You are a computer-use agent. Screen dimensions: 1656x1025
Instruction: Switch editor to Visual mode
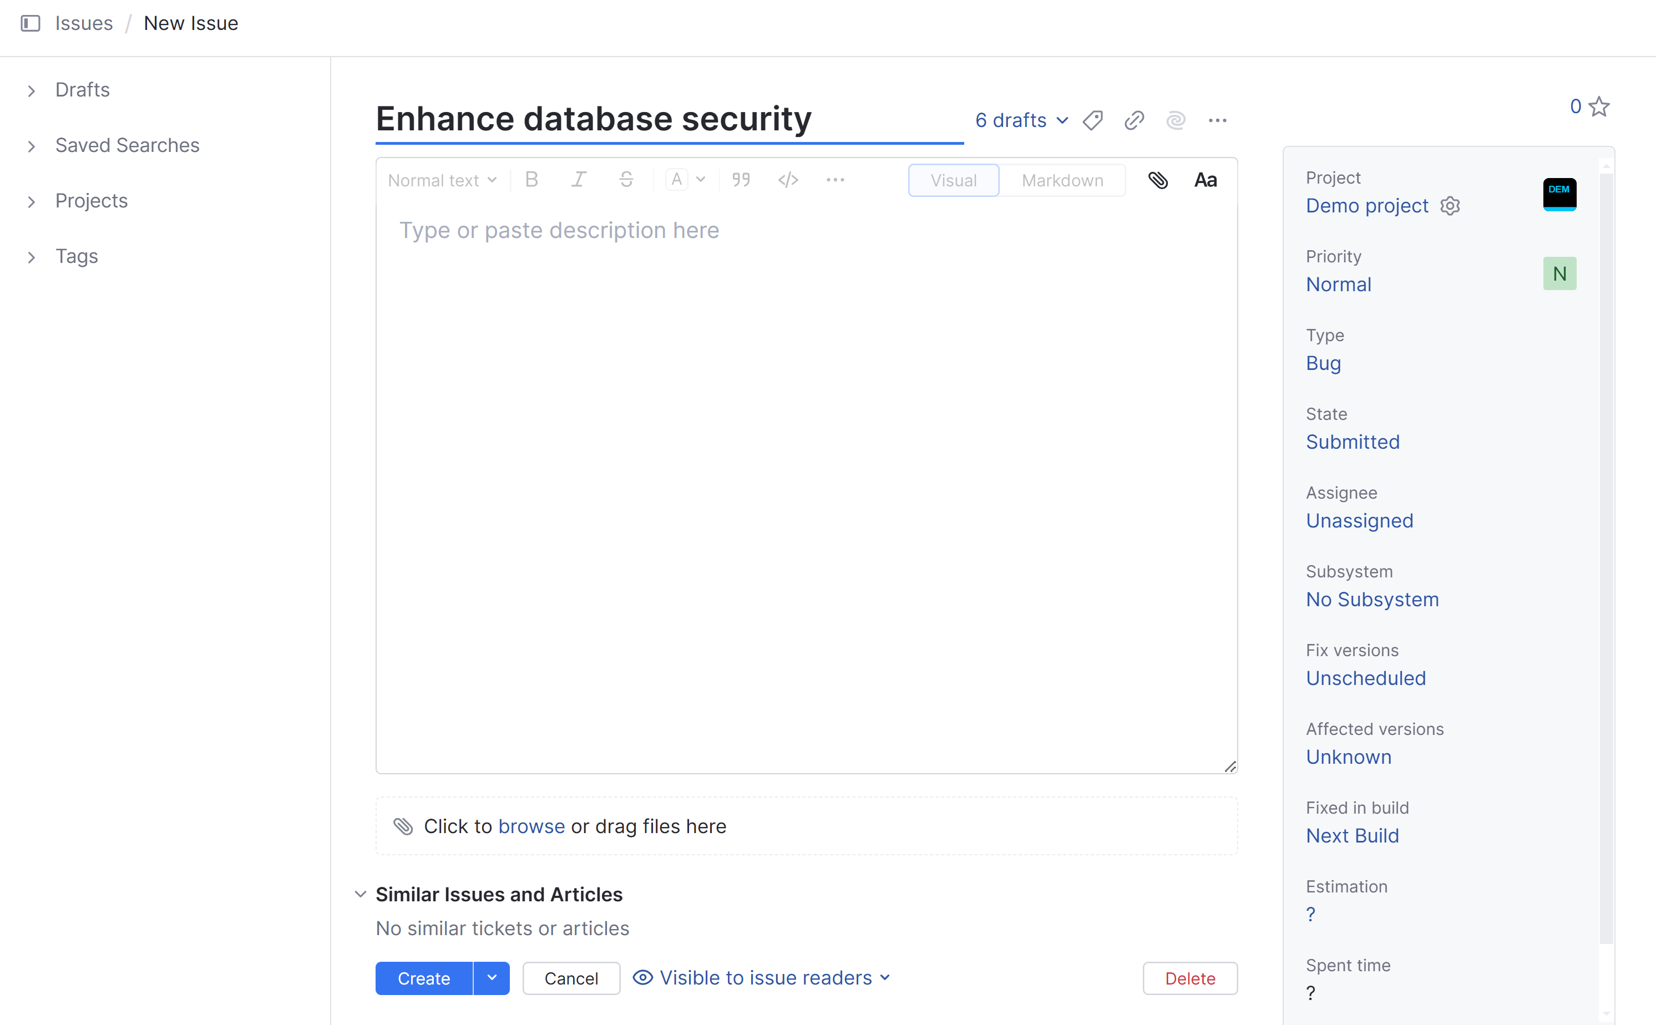point(953,180)
